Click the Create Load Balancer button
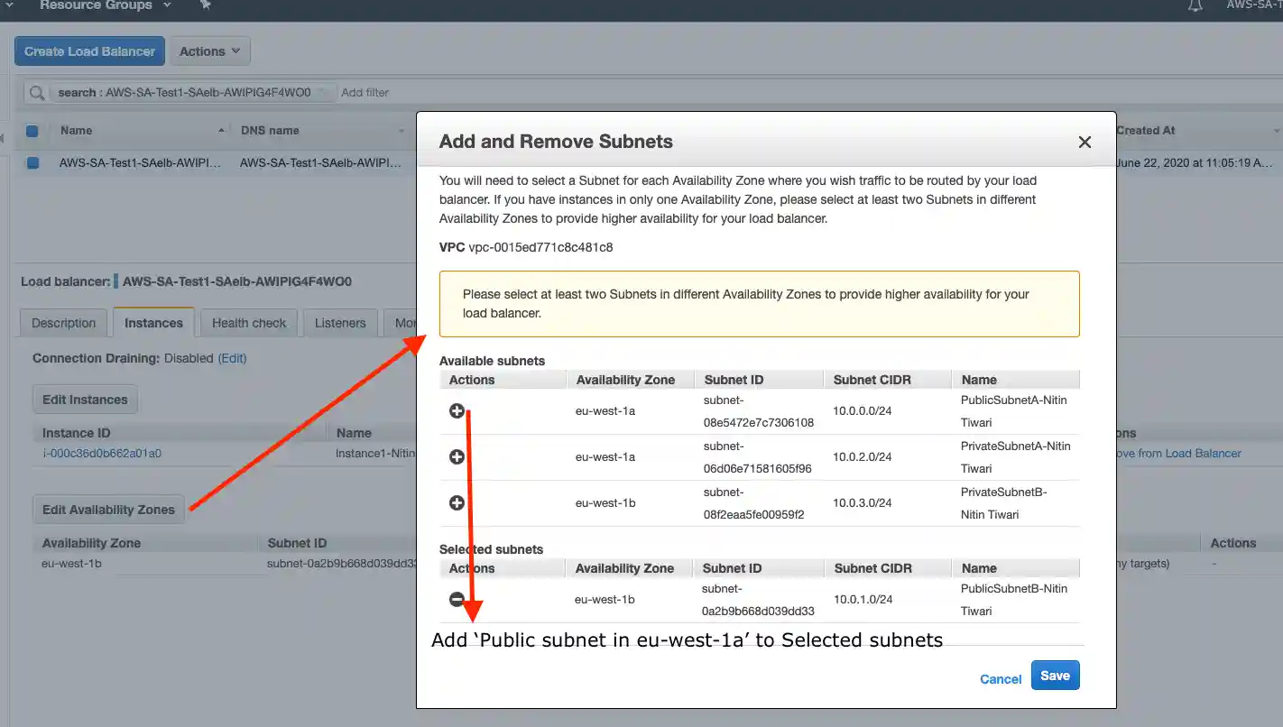Viewport: 1283px width, 727px height. (x=89, y=51)
